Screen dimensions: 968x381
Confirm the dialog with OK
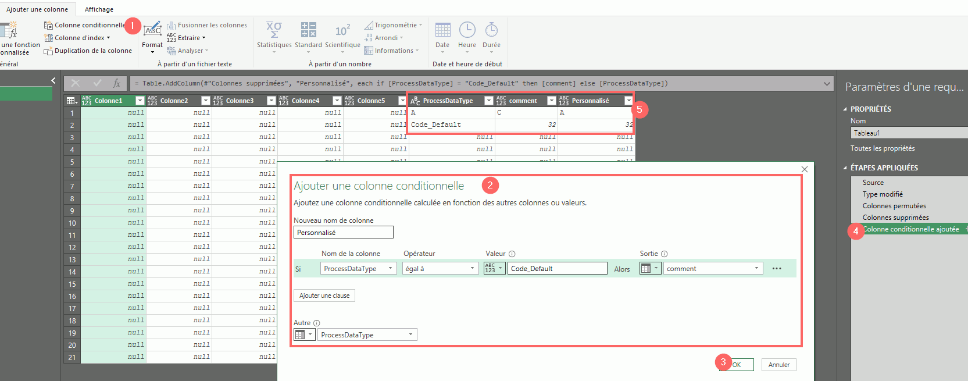pos(737,365)
